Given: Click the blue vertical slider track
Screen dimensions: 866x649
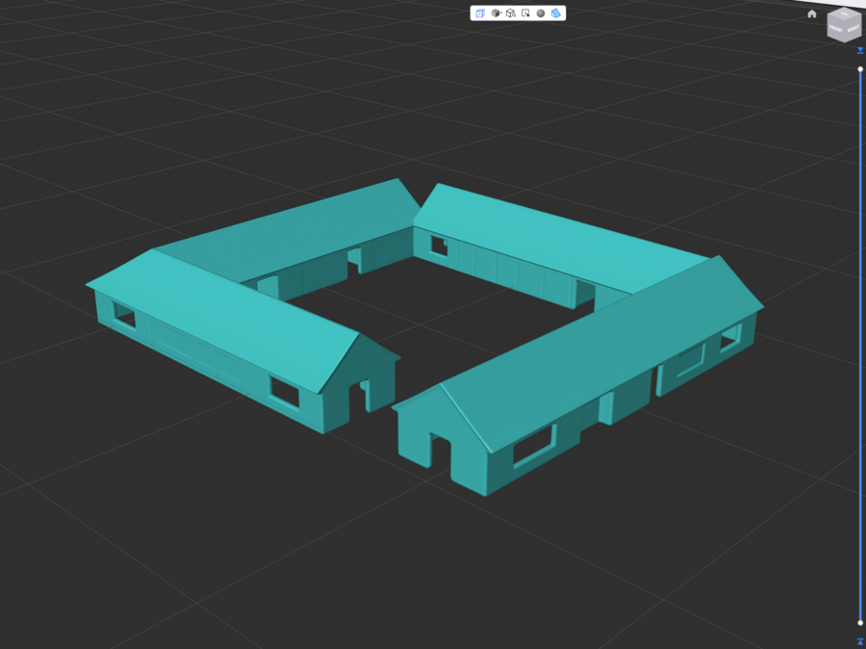Looking at the screenshot, I should pos(860,346).
